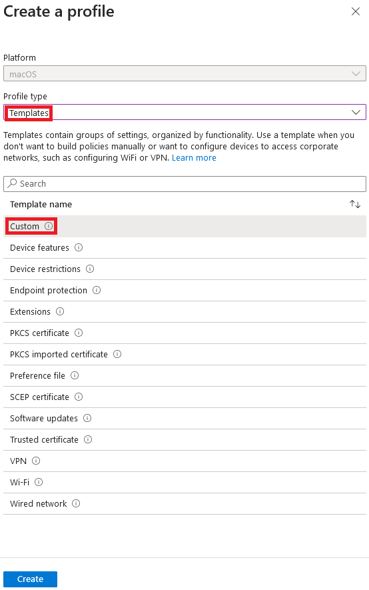Click the template Search field
369x590 pixels.
click(x=185, y=183)
